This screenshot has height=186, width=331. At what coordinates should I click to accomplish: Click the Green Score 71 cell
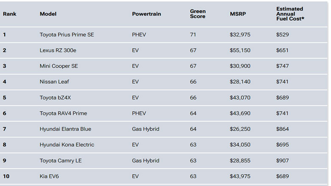193,35
